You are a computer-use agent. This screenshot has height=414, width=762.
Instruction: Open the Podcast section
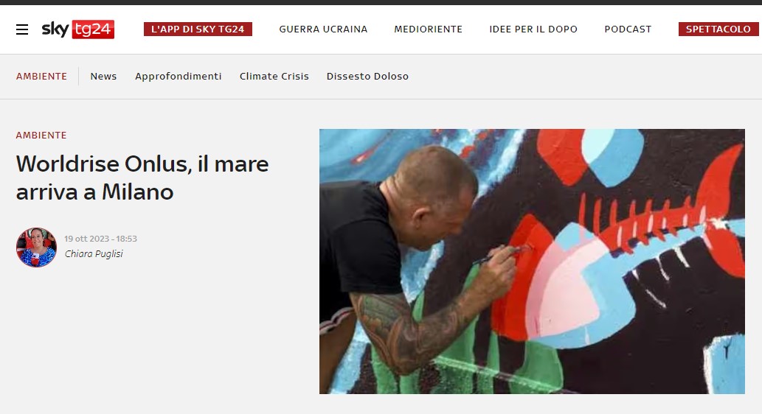[x=628, y=29]
